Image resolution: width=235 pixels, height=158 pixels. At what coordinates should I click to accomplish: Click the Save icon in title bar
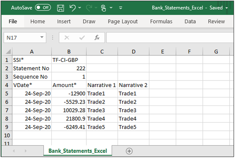point(61,8)
